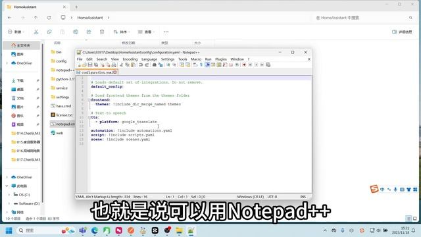
Task: Open the Search menu in Notepad++
Action: (102, 59)
